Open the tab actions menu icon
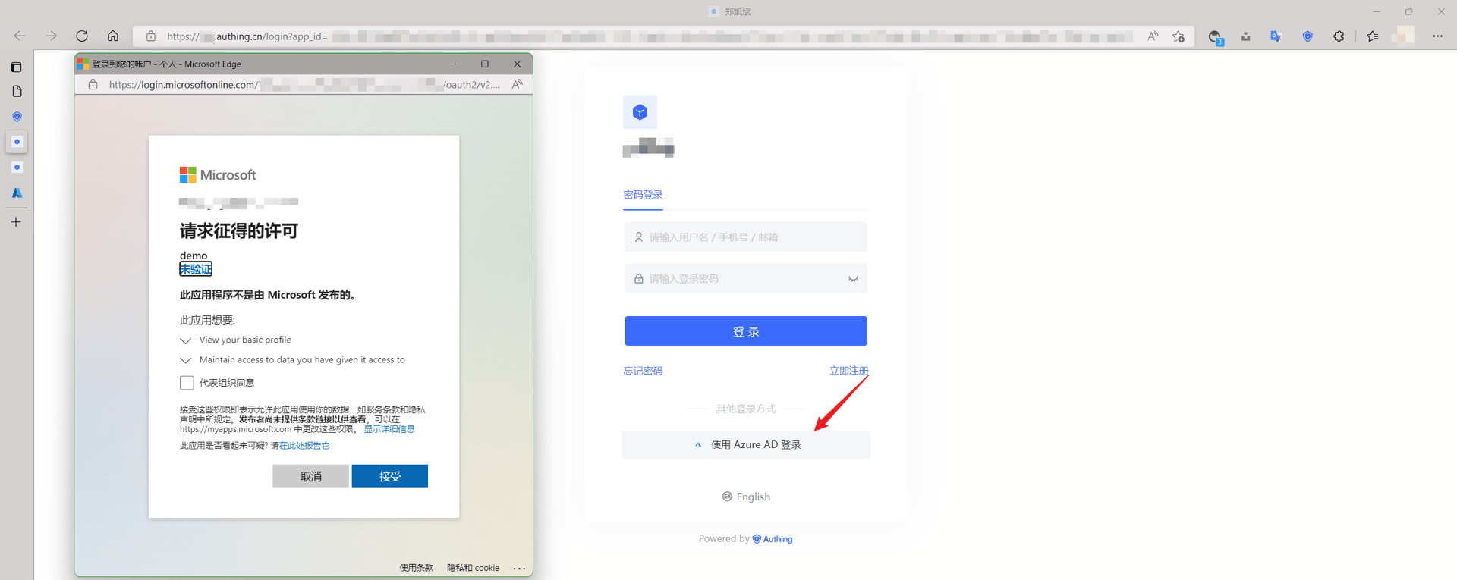Screen dimensions: 1457x580 tap(16, 67)
